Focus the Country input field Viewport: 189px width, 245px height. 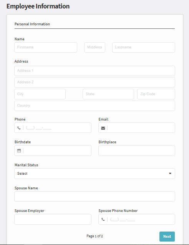[x=94, y=106]
